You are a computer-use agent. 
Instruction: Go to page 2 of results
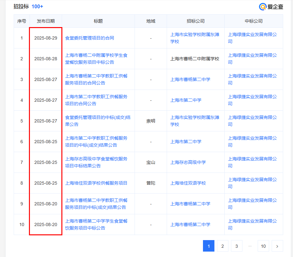click(223, 246)
